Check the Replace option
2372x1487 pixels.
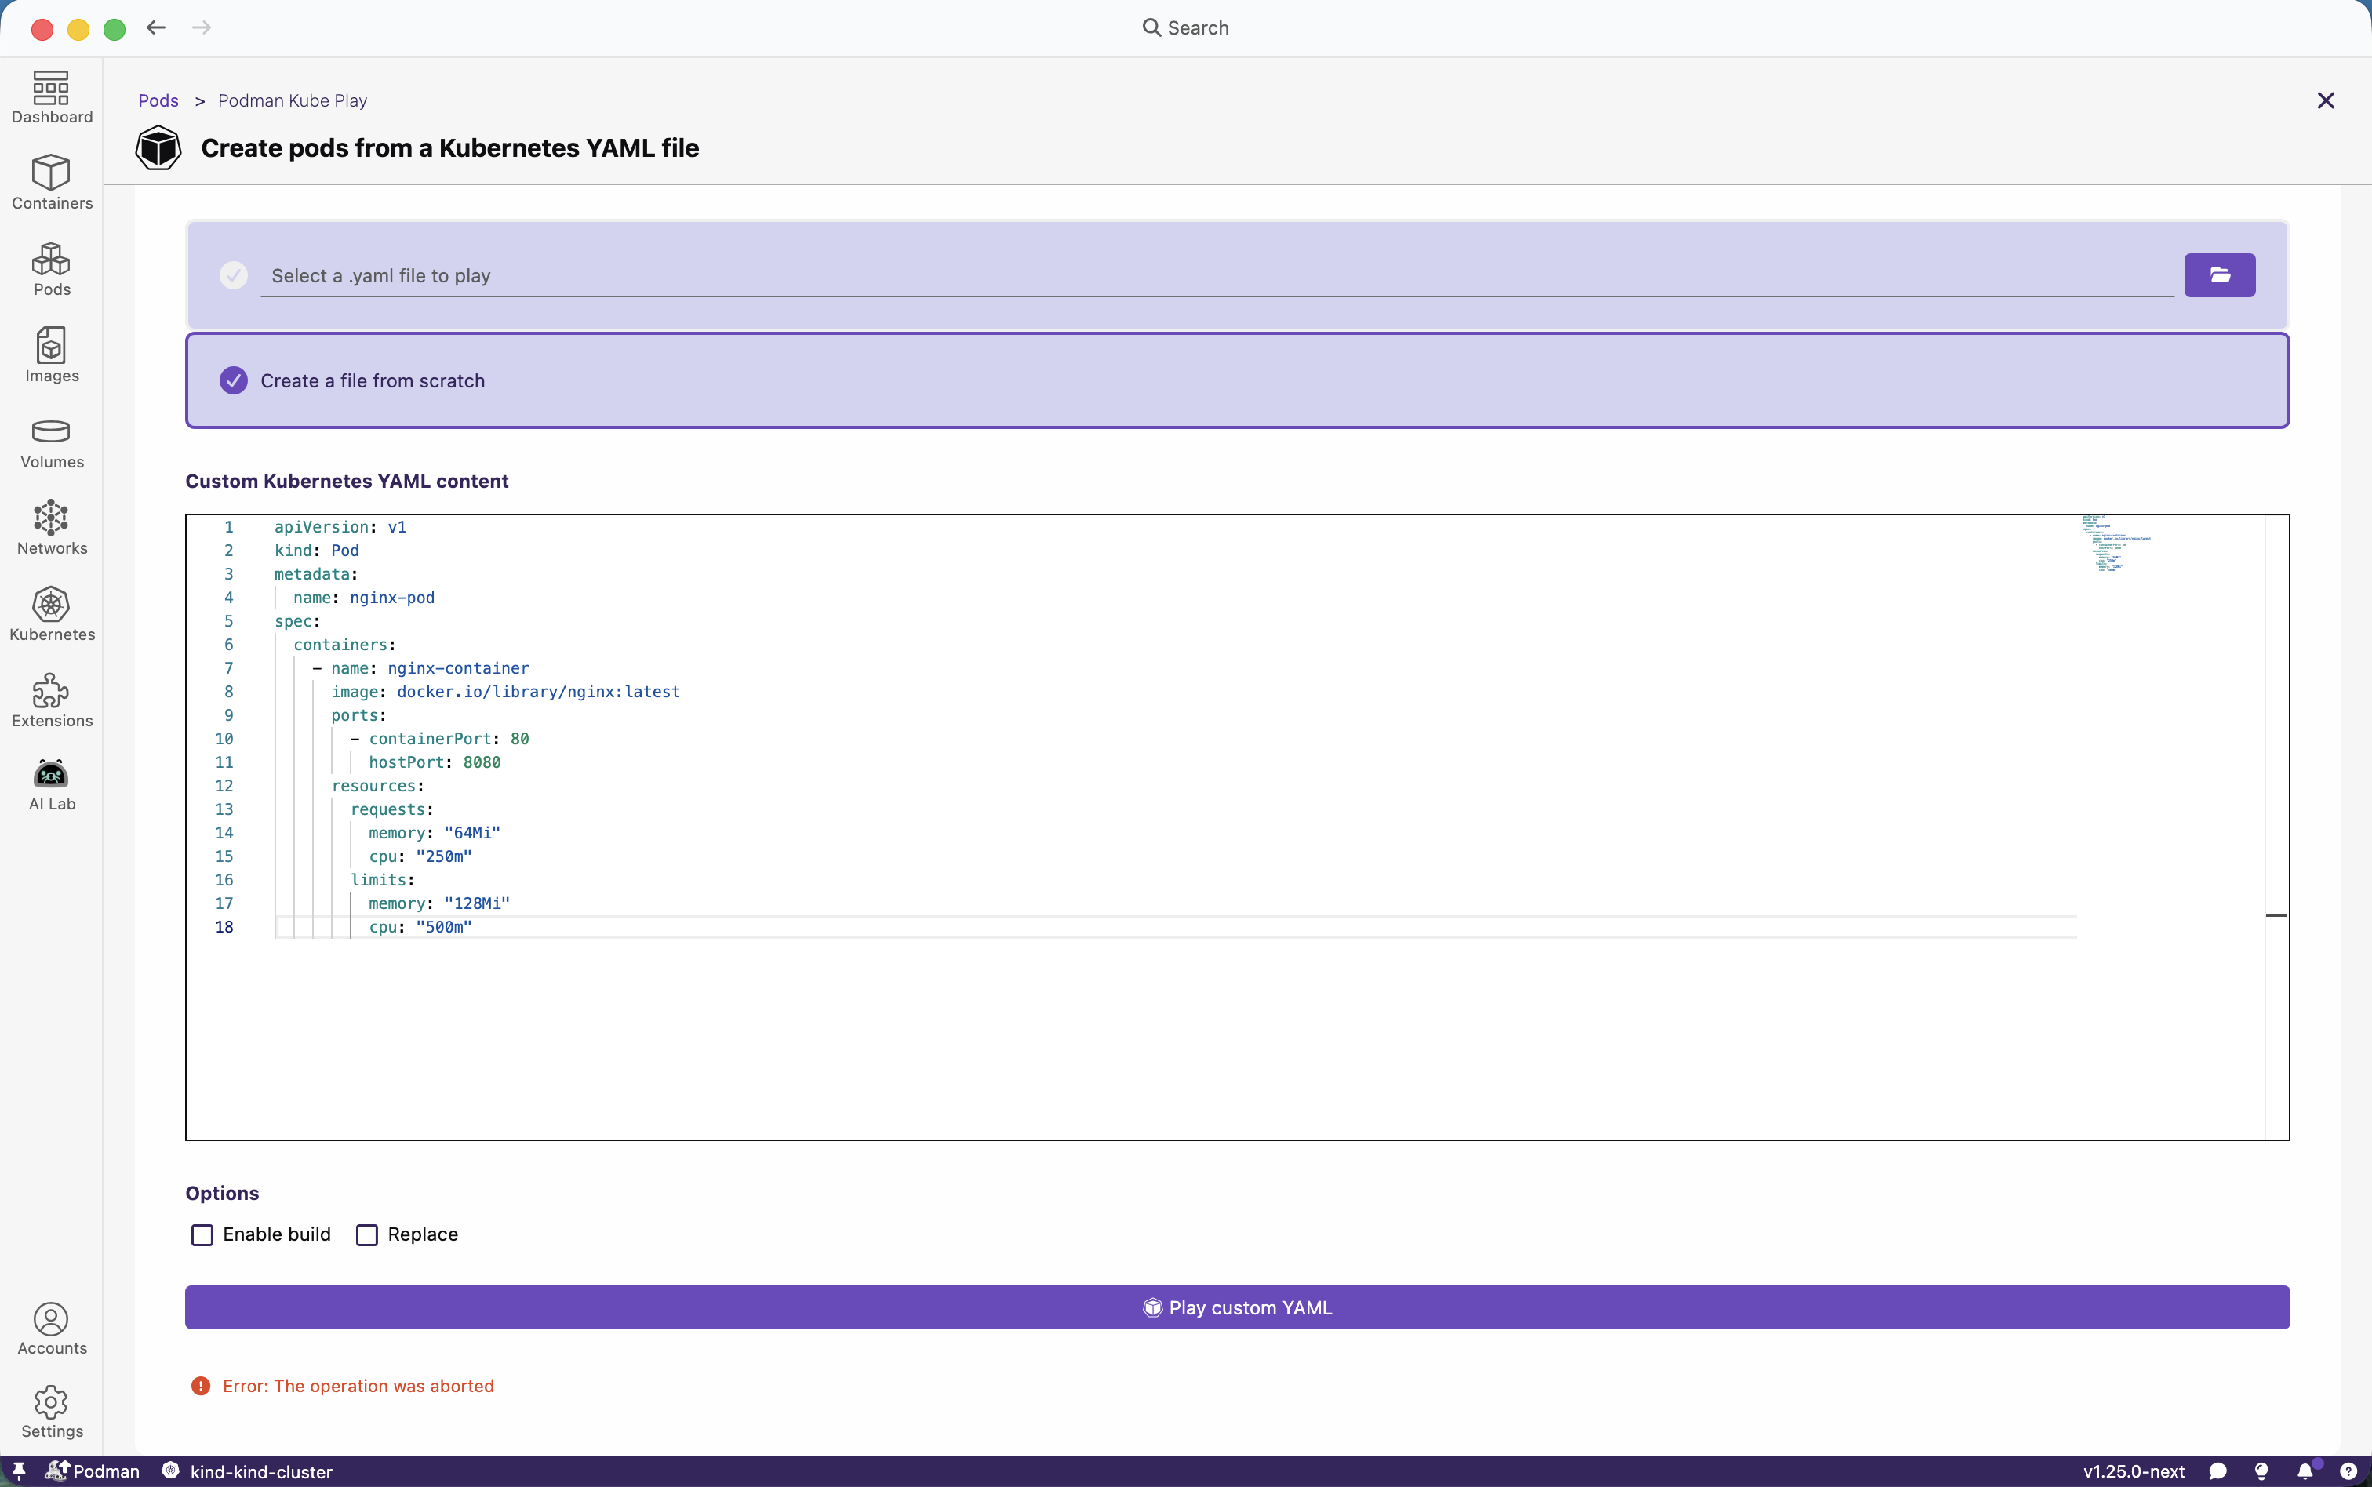click(x=367, y=1234)
